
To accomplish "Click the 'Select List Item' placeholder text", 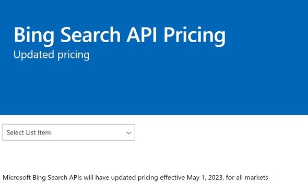I will tap(29, 132).
